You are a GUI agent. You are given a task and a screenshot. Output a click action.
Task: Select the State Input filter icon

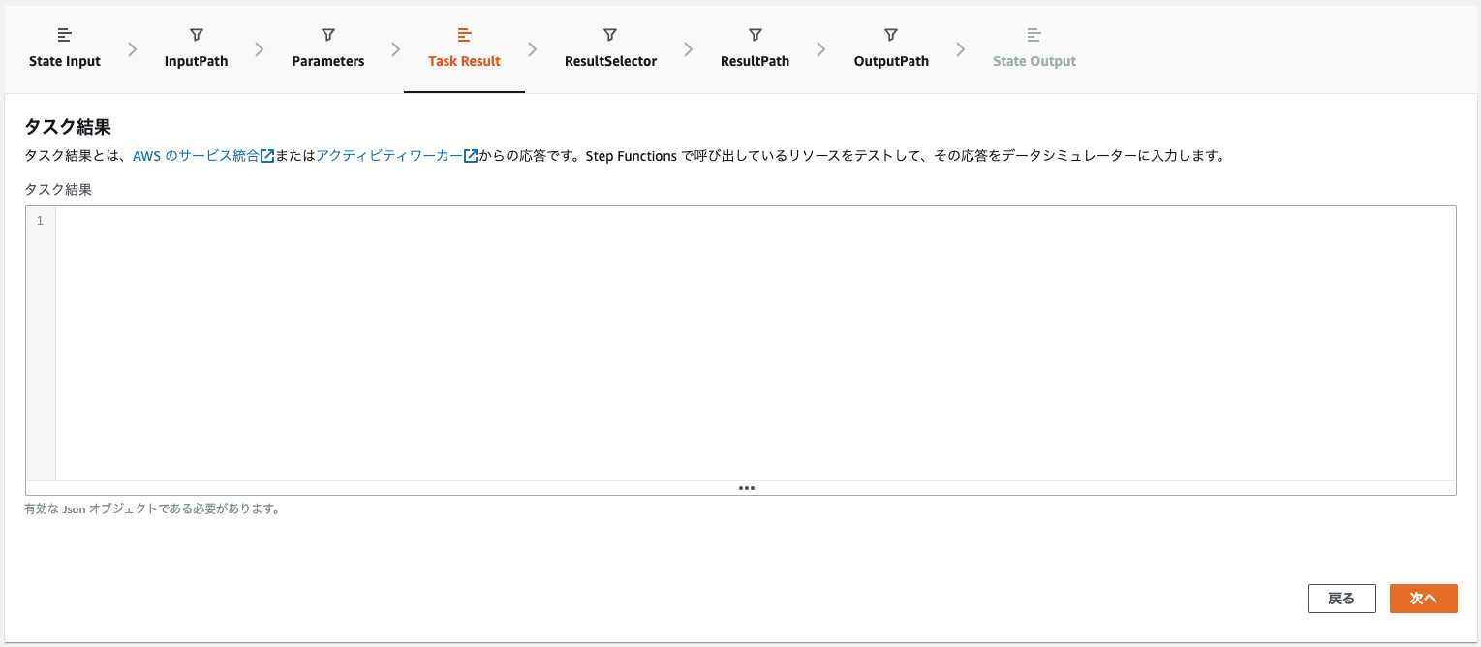point(64,34)
